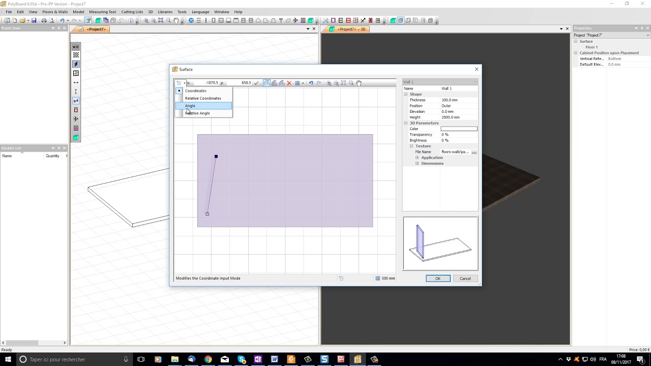Screen dimensions: 651x366
Task: Click the green 3D cabinet icon in main toolbar
Action: tap(98, 20)
